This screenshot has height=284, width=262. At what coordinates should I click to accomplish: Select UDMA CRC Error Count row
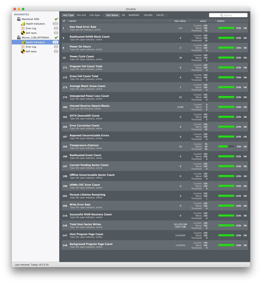155,186
